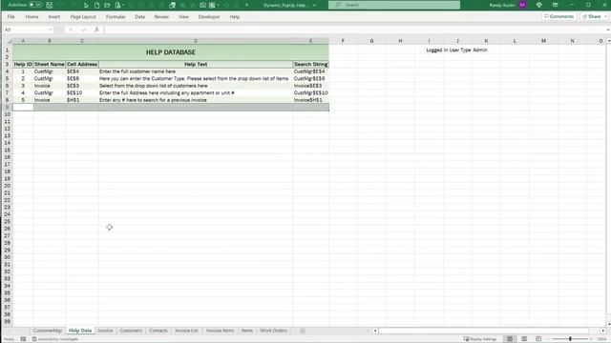The width and height of the screenshot is (611, 343).
Task: Click the ribbon display options icon
Action: coord(555,5)
